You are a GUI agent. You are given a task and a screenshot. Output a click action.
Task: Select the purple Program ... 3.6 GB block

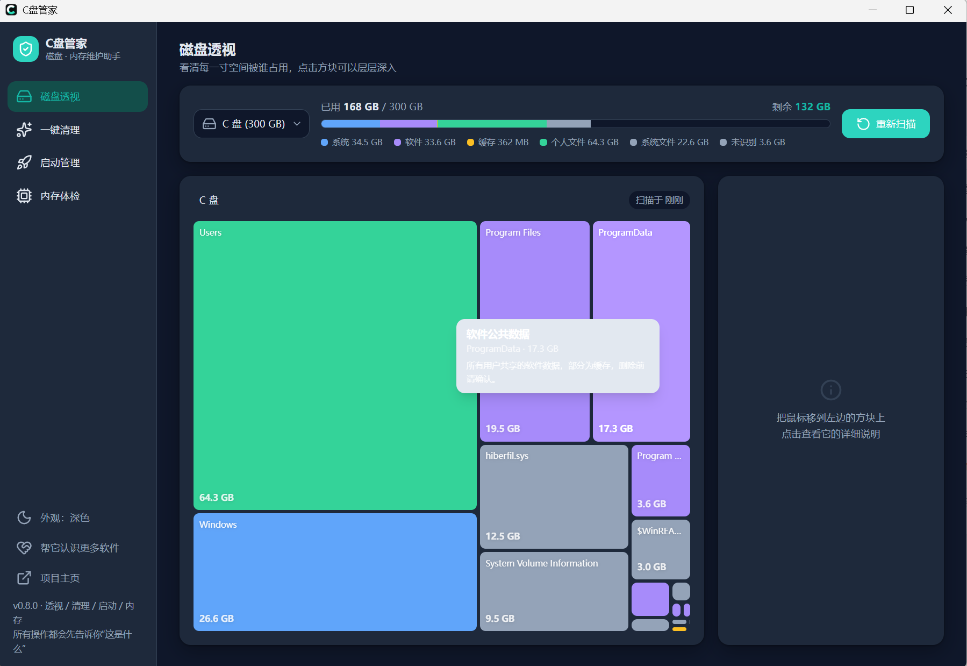[661, 480]
